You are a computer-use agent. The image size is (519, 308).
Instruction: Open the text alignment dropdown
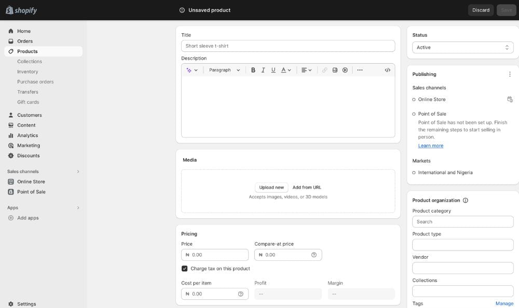click(x=306, y=70)
